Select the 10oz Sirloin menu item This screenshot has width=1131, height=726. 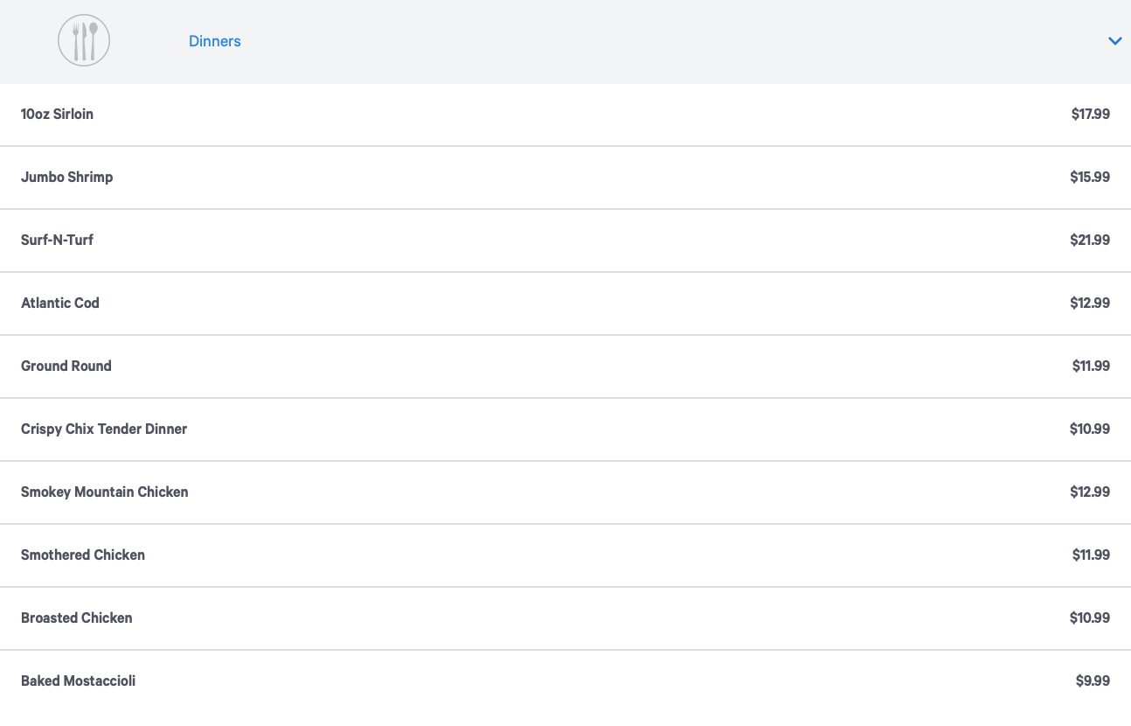pyautogui.click(x=57, y=114)
